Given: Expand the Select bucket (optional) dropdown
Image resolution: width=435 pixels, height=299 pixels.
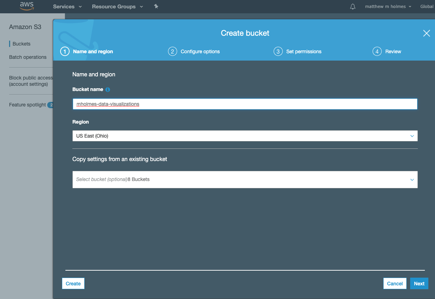Looking at the screenshot, I should point(245,179).
